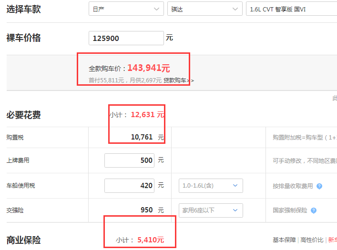Click the blue chevron in 家用6座以下 dropdown
The width and height of the screenshot is (337, 250).
(235, 210)
